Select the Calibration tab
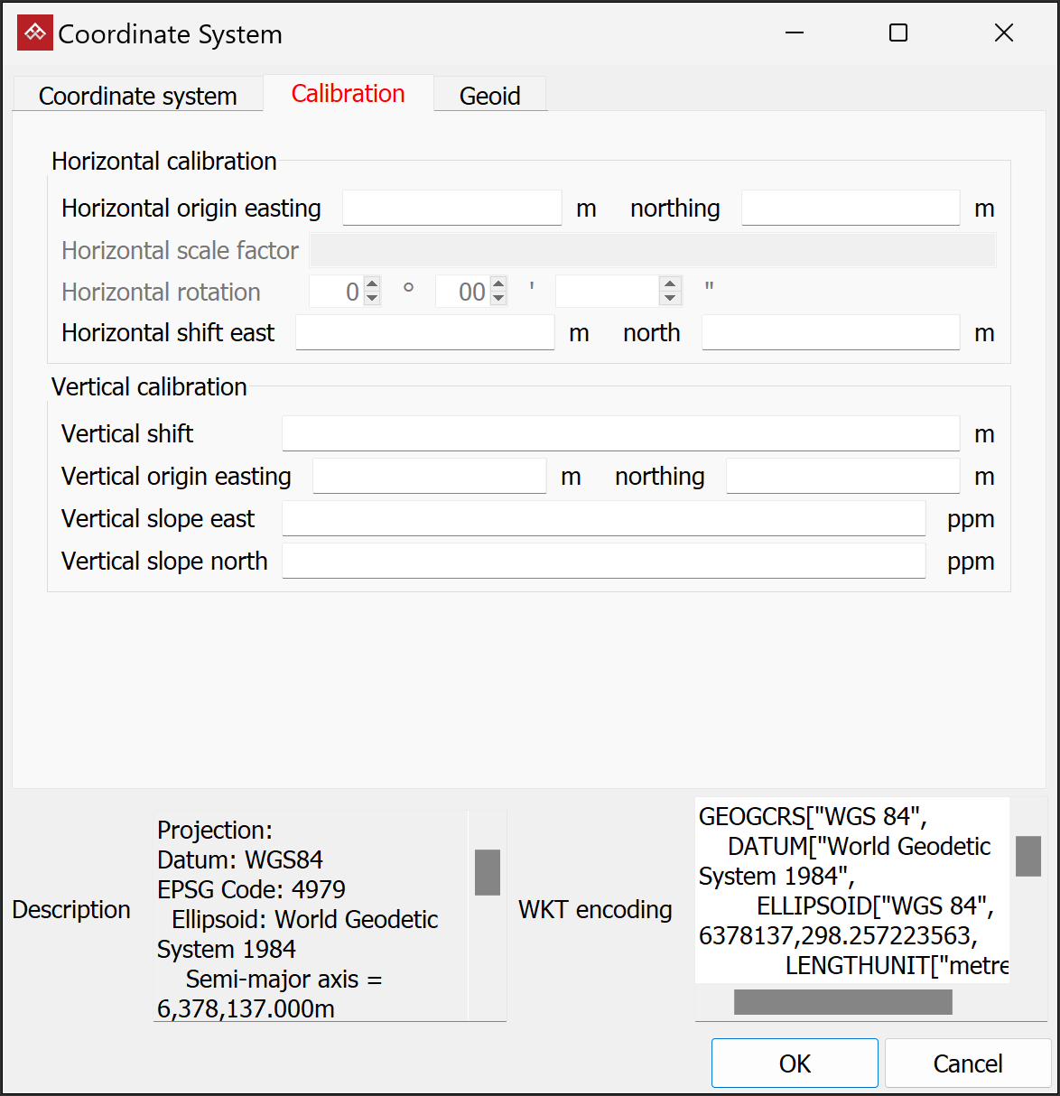1060x1096 pixels. pos(349,94)
